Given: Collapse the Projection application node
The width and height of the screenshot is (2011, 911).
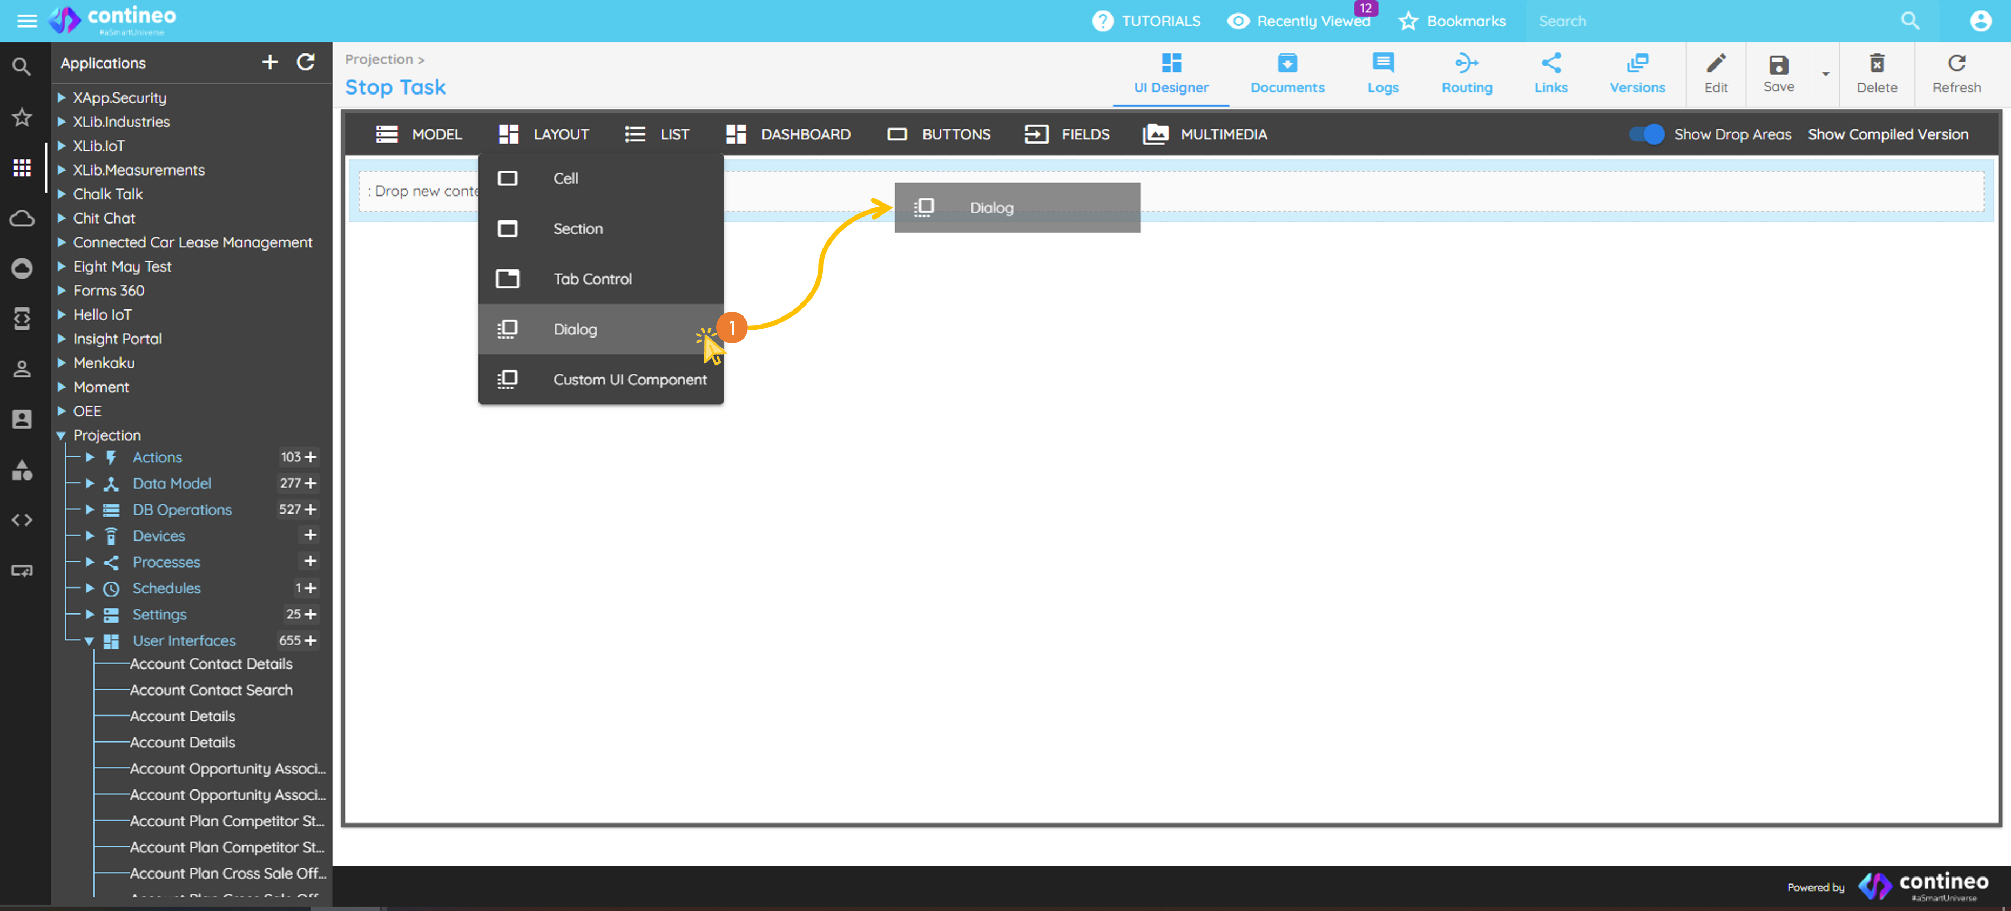Looking at the screenshot, I should click(x=61, y=436).
